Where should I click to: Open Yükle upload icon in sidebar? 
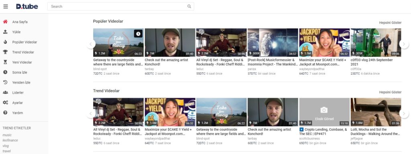pyautogui.click(x=5, y=32)
